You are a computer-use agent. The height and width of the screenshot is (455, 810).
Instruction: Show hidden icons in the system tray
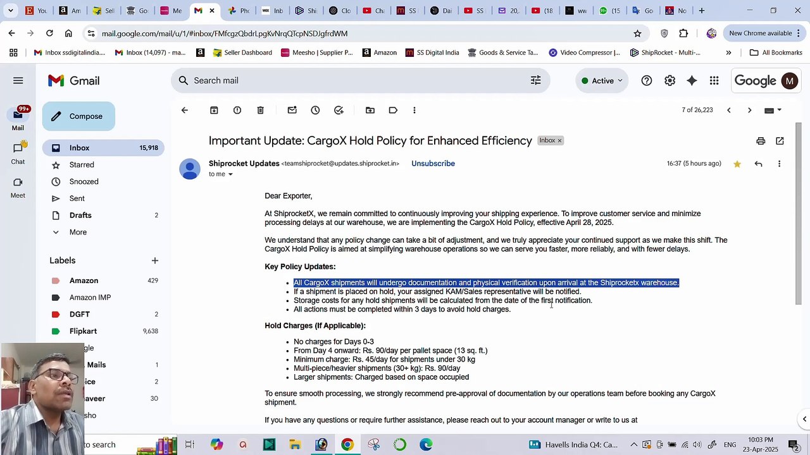[x=633, y=444]
